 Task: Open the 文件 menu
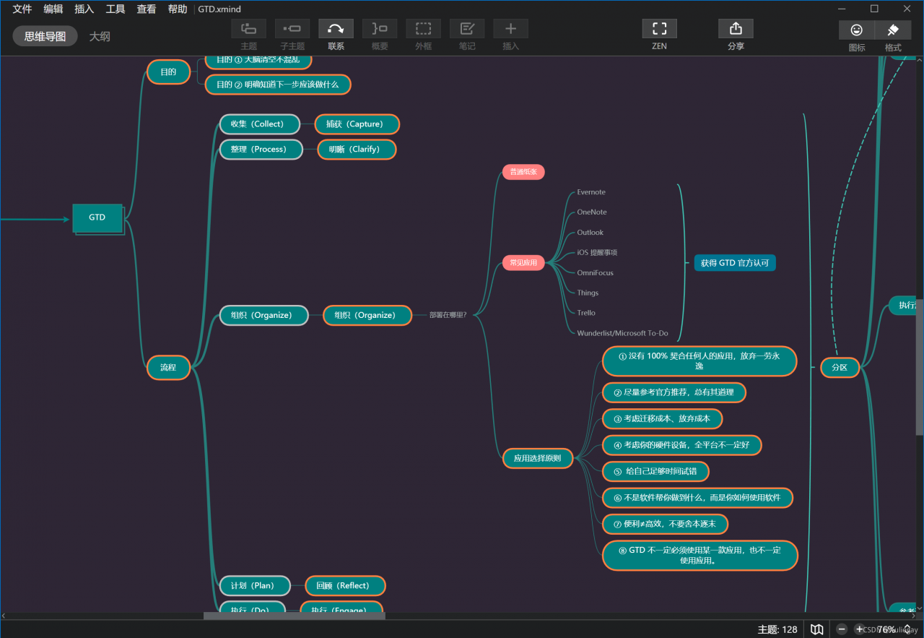click(22, 9)
